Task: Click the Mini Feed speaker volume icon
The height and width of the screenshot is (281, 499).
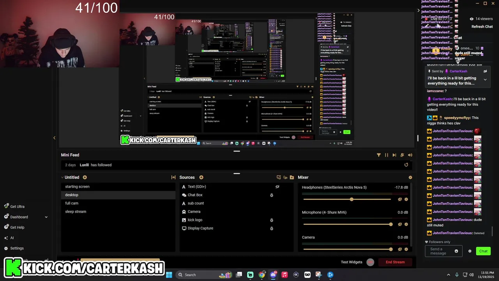Action: (x=410, y=155)
